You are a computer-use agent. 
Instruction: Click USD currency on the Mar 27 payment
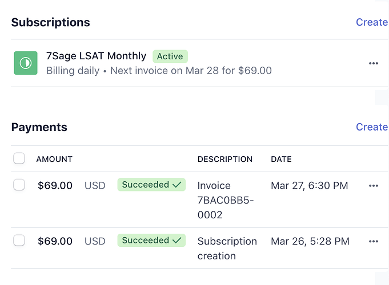click(x=95, y=186)
